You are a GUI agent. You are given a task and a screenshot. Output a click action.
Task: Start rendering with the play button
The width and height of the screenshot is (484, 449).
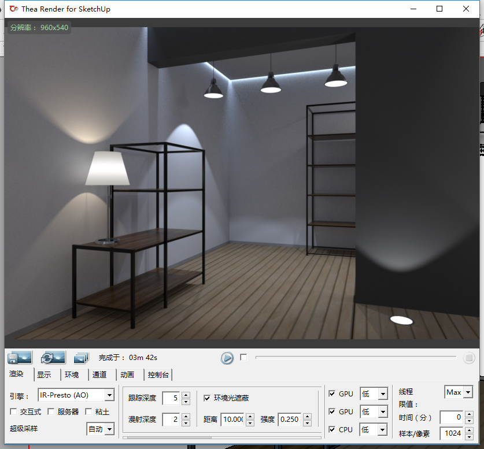click(227, 358)
